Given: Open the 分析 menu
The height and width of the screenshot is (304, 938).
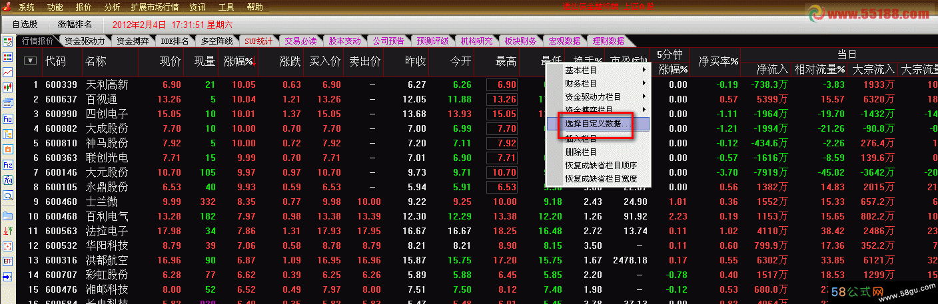Looking at the screenshot, I should [113, 7].
